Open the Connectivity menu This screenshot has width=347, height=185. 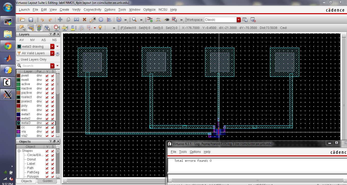(x=93, y=10)
